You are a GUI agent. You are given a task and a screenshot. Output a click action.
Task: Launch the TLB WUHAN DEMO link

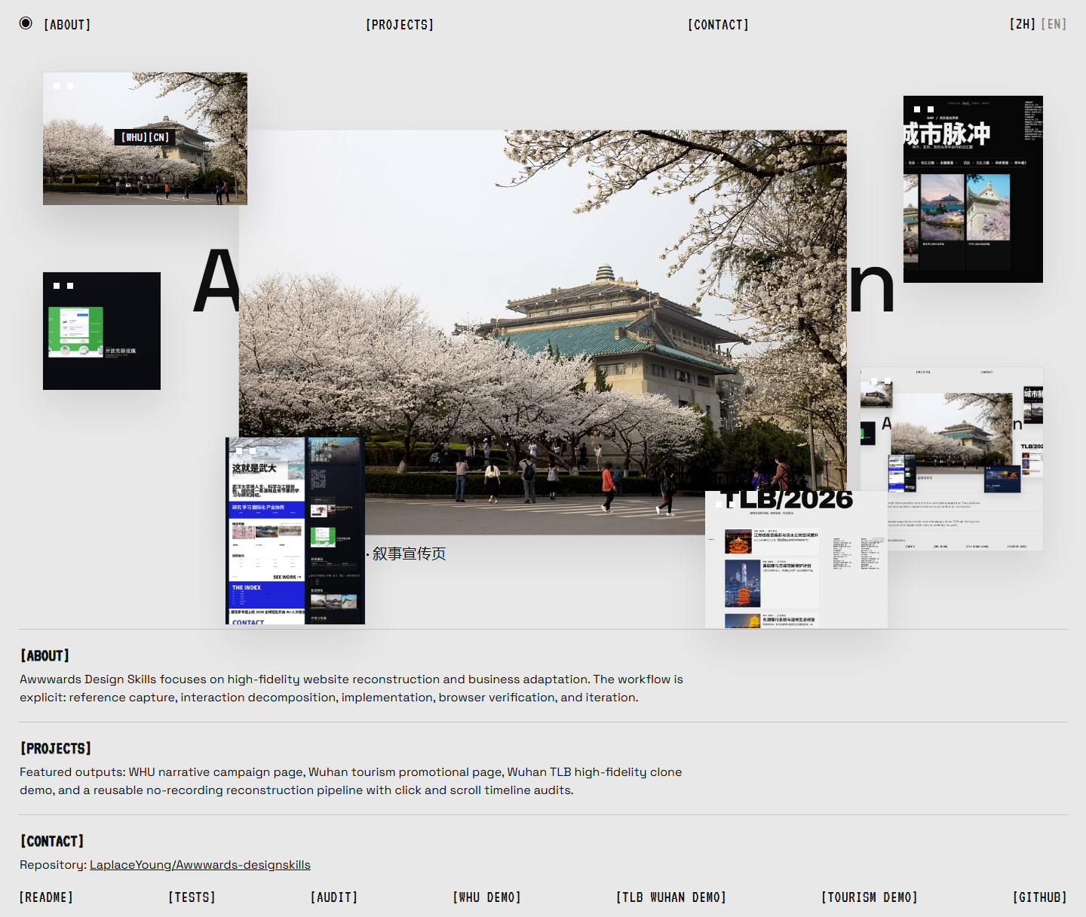tap(670, 897)
